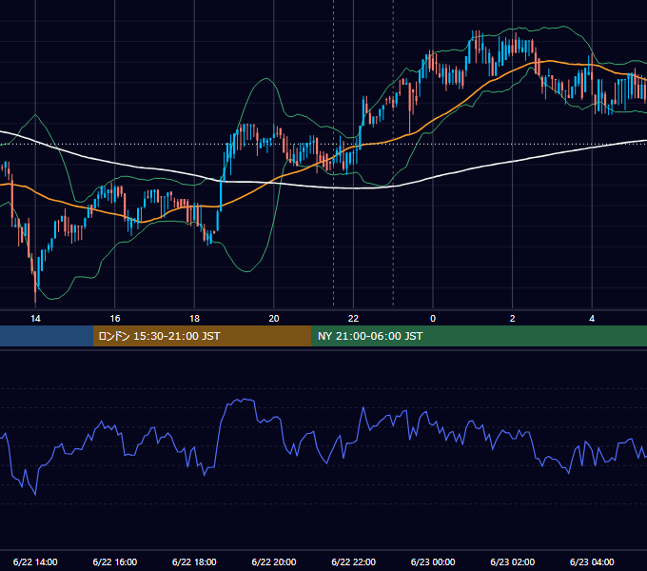
Task: Click the 16 hour label on upper axis
Action: point(115,319)
